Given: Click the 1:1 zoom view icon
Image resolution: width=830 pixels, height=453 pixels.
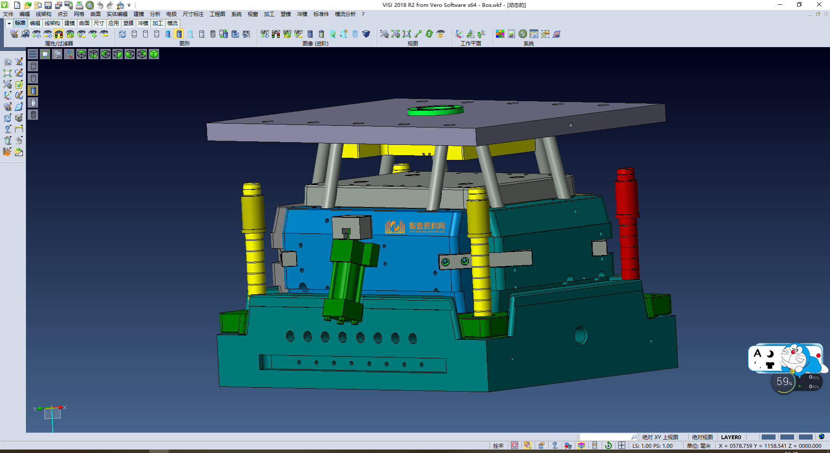Looking at the screenshot, I should pos(407,34).
